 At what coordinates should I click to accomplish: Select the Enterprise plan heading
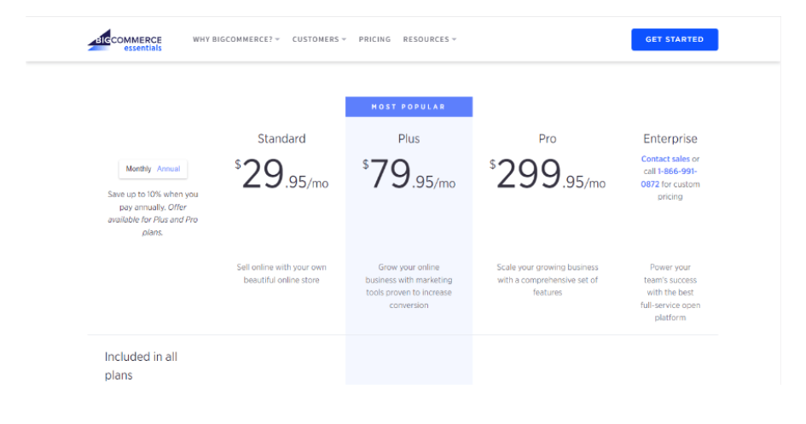click(x=670, y=139)
